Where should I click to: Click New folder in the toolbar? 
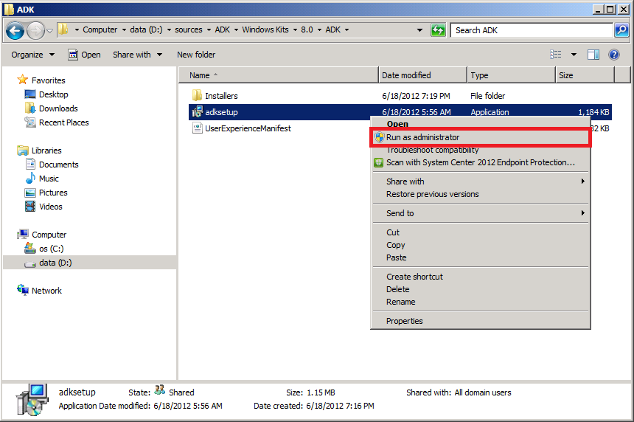[x=196, y=55]
